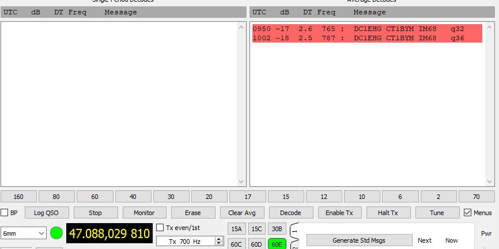The image size is (499, 249).
Task: Open the Log QSO dialog
Action: click(x=47, y=213)
